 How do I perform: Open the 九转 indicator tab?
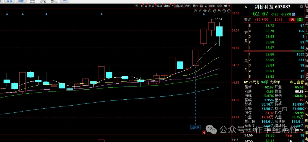click(151, 6)
